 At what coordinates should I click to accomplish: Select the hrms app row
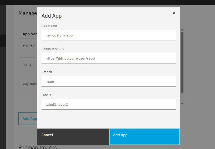[x=27, y=64]
